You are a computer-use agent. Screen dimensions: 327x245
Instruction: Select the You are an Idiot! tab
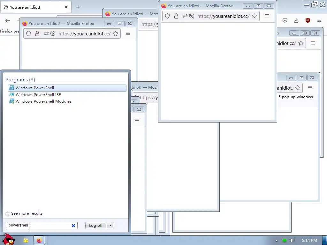(x=36, y=7)
